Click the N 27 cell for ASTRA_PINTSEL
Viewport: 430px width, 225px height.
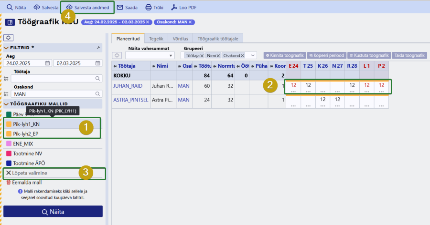[338, 101]
